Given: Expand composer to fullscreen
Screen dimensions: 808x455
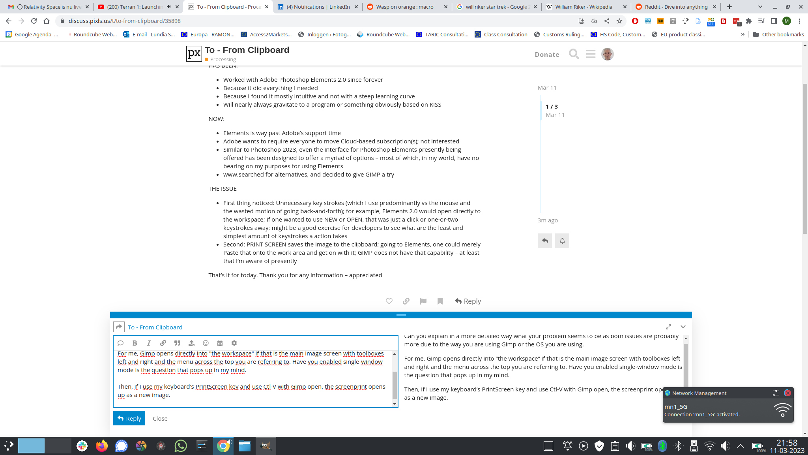Looking at the screenshot, I should (668, 327).
